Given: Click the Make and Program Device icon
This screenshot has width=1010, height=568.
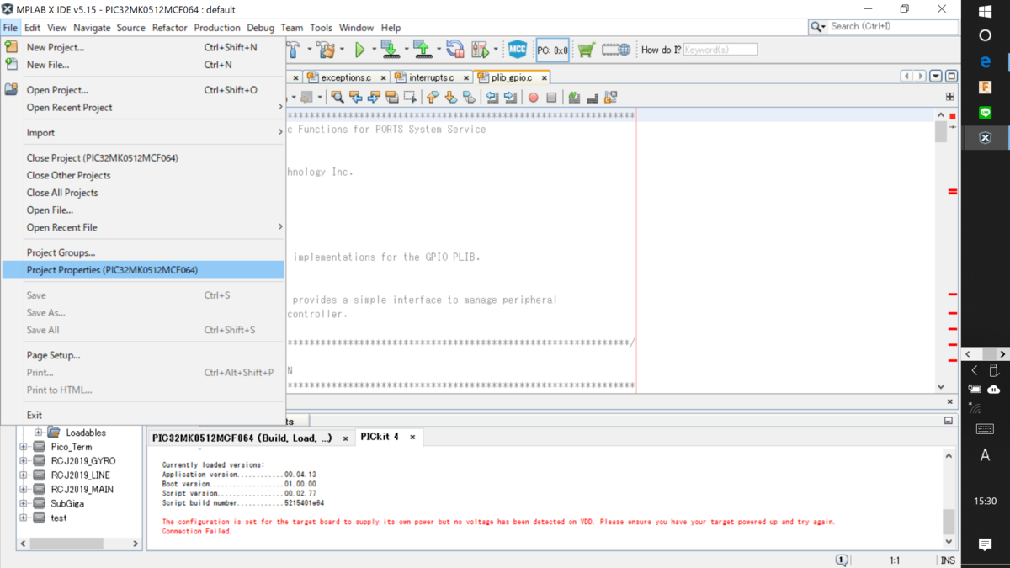Looking at the screenshot, I should point(390,50).
